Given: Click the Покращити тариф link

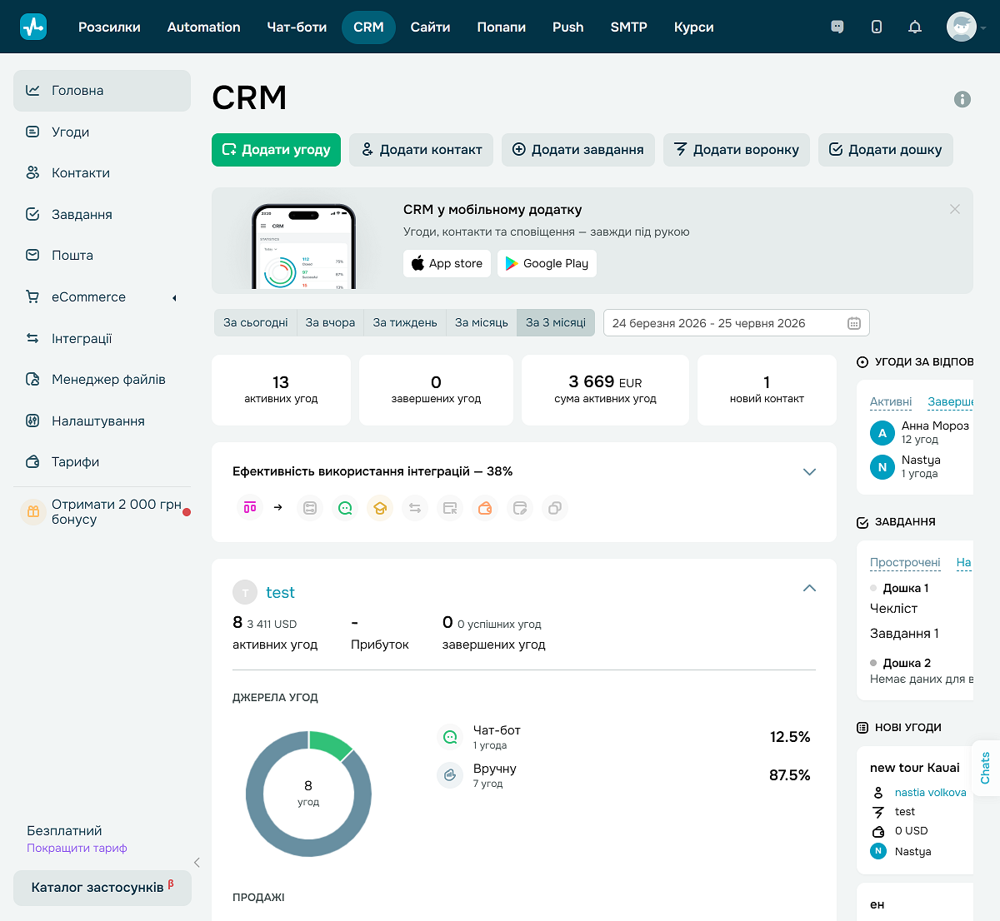Looking at the screenshot, I should click(77, 848).
